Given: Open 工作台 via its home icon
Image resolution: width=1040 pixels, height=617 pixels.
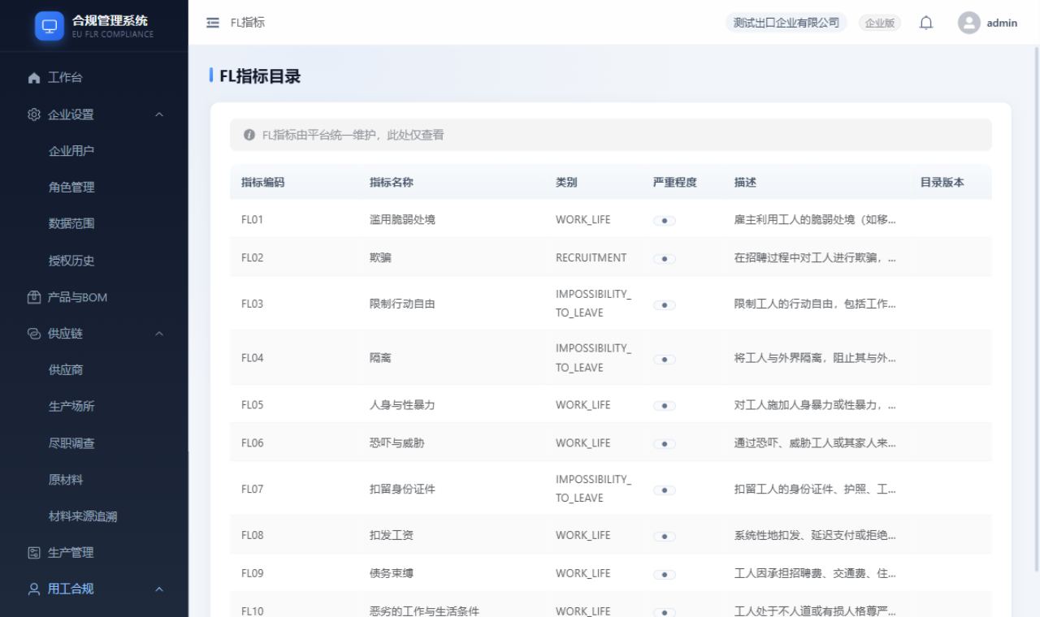Looking at the screenshot, I should point(33,78).
